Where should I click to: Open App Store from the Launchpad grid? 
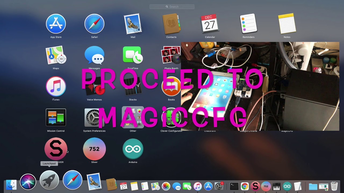(x=56, y=24)
